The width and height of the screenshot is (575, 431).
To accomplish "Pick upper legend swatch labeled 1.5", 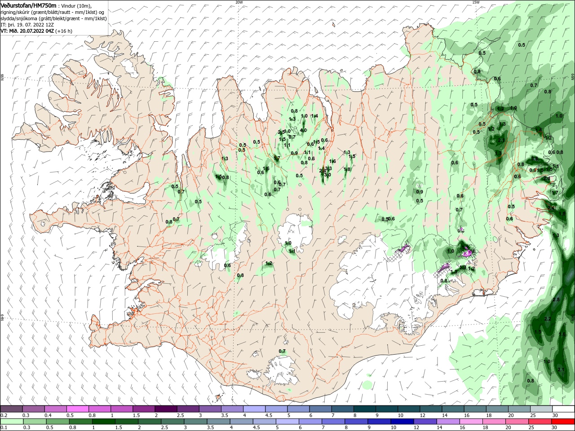I will [144, 409].
